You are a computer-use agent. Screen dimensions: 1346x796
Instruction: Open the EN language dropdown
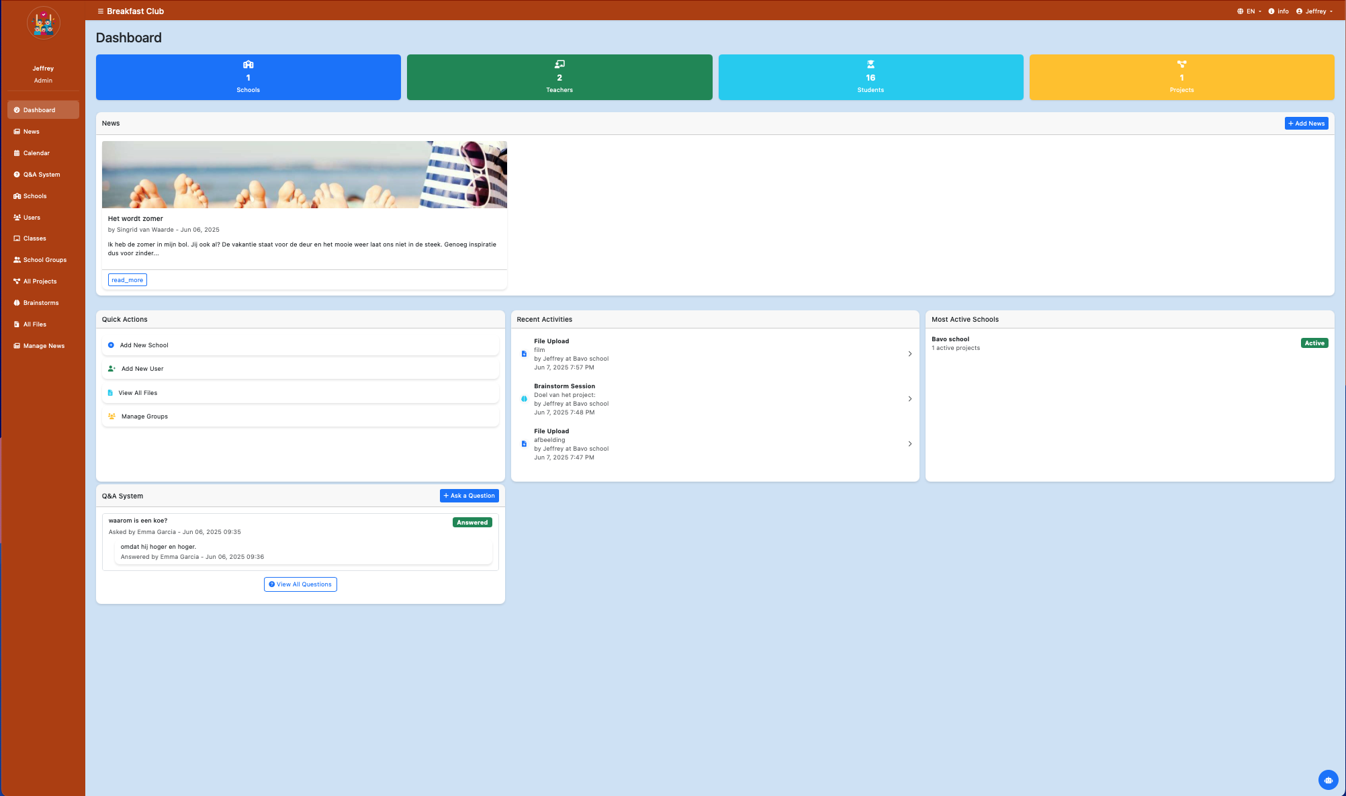(1249, 11)
